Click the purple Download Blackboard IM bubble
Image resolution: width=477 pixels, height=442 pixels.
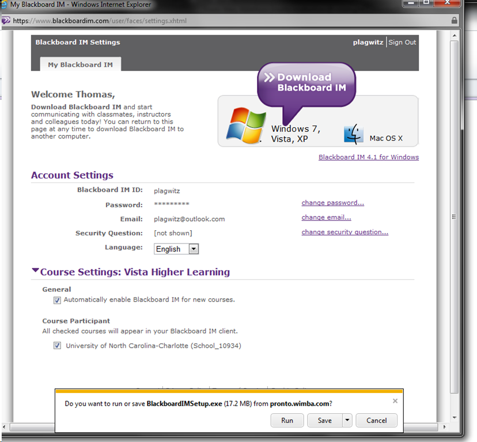click(306, 83)
